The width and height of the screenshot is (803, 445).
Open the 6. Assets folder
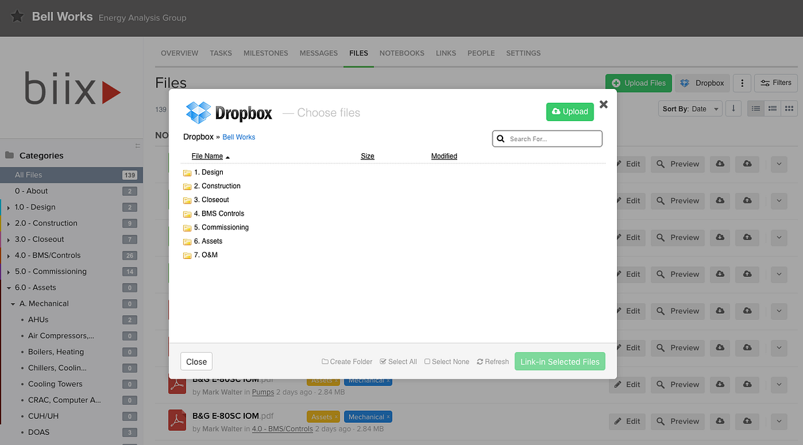pyautogui.click(x=208, y=241)
